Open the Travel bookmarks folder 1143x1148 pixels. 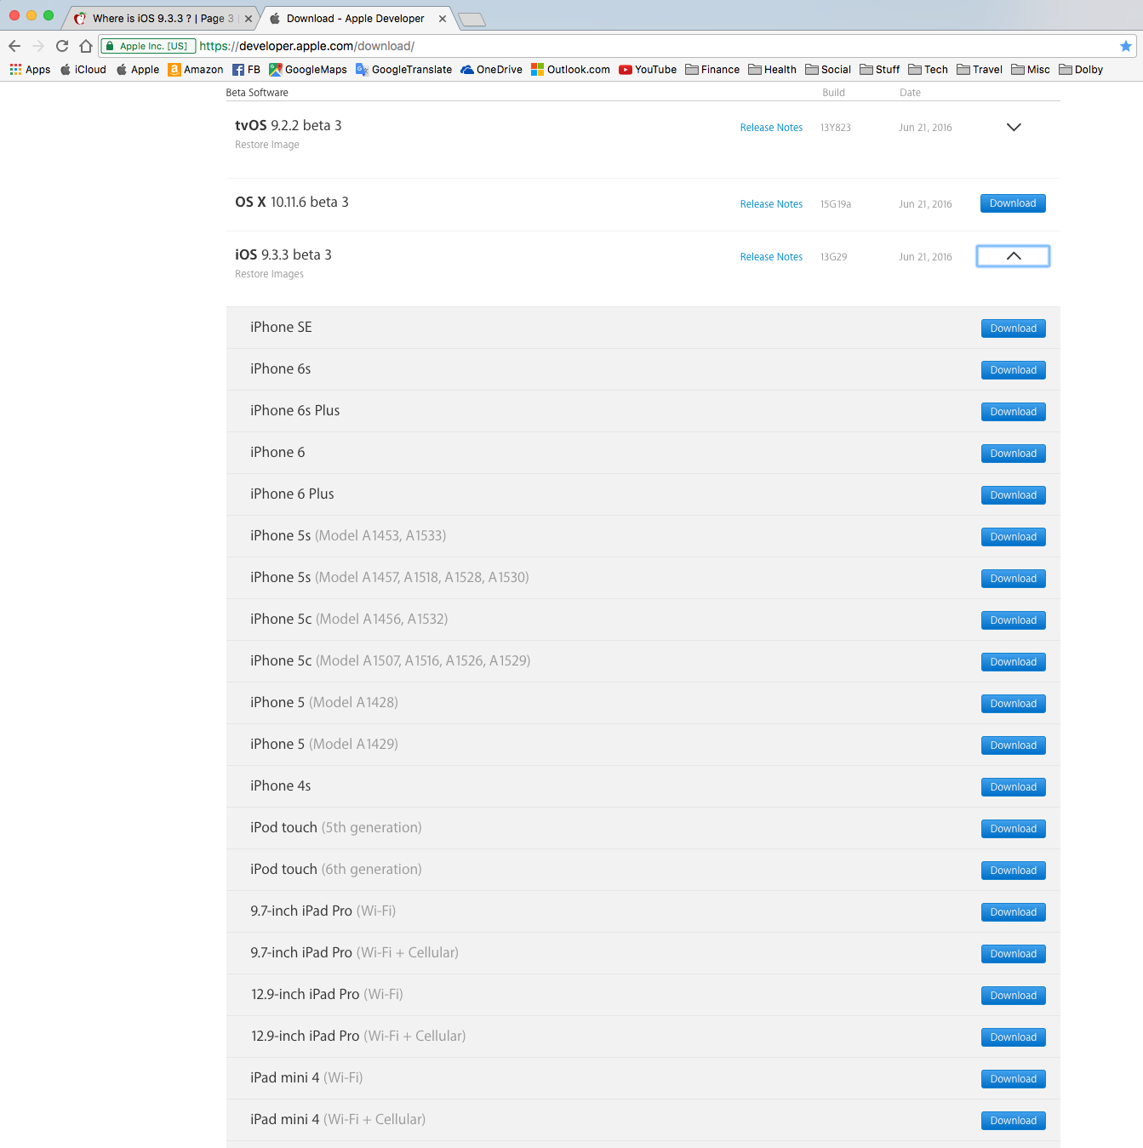[980, 70]
